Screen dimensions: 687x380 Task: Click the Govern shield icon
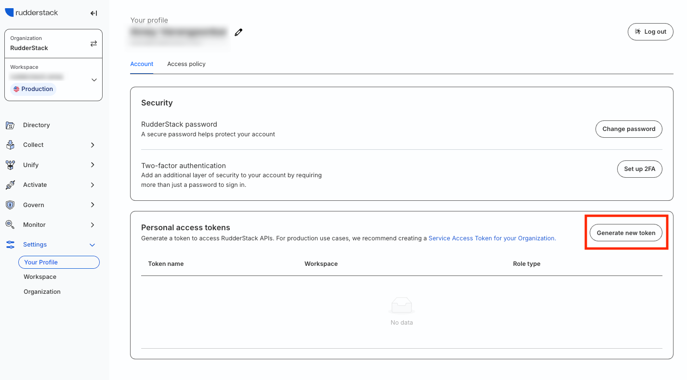coord(10,205)
